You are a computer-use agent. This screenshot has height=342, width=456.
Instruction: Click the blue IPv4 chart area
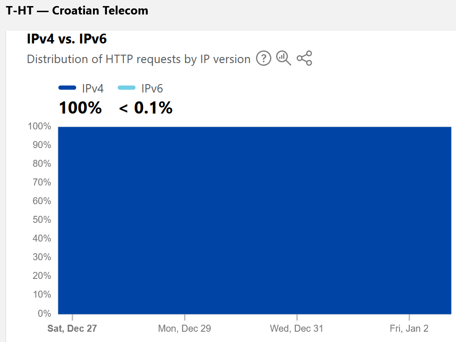pyautogui.click(x=255, y=221)
